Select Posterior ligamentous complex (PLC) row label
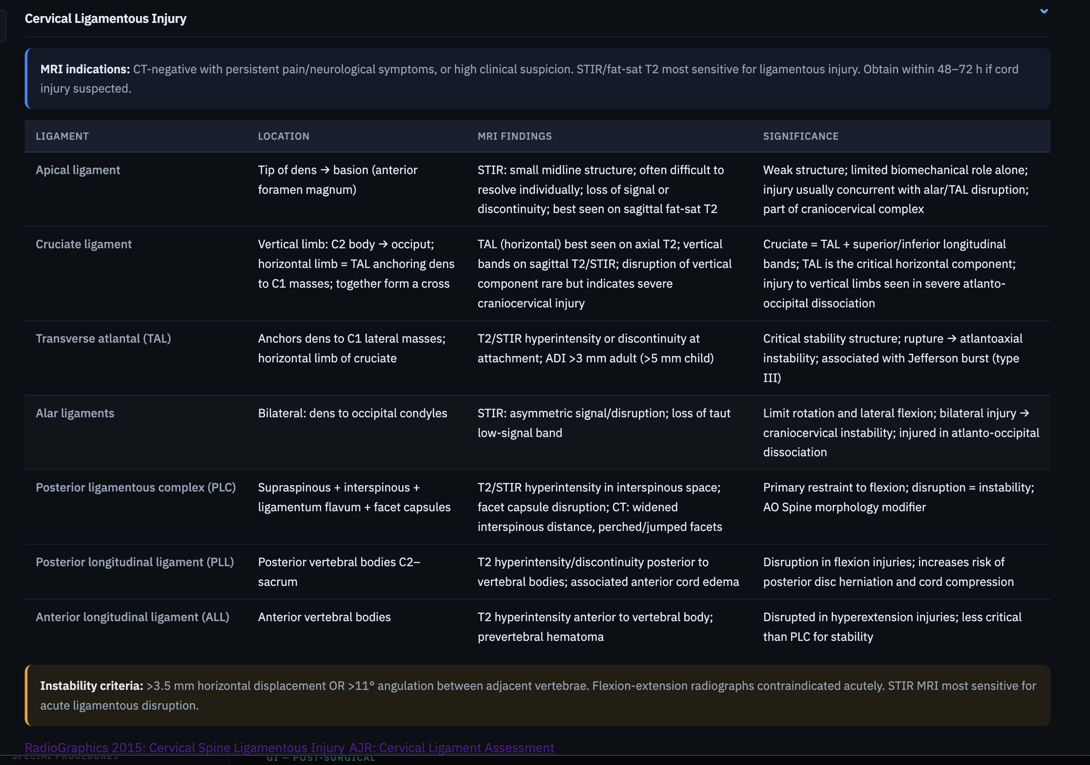This screenshot has height=765, width=1090. coord(136,487)
